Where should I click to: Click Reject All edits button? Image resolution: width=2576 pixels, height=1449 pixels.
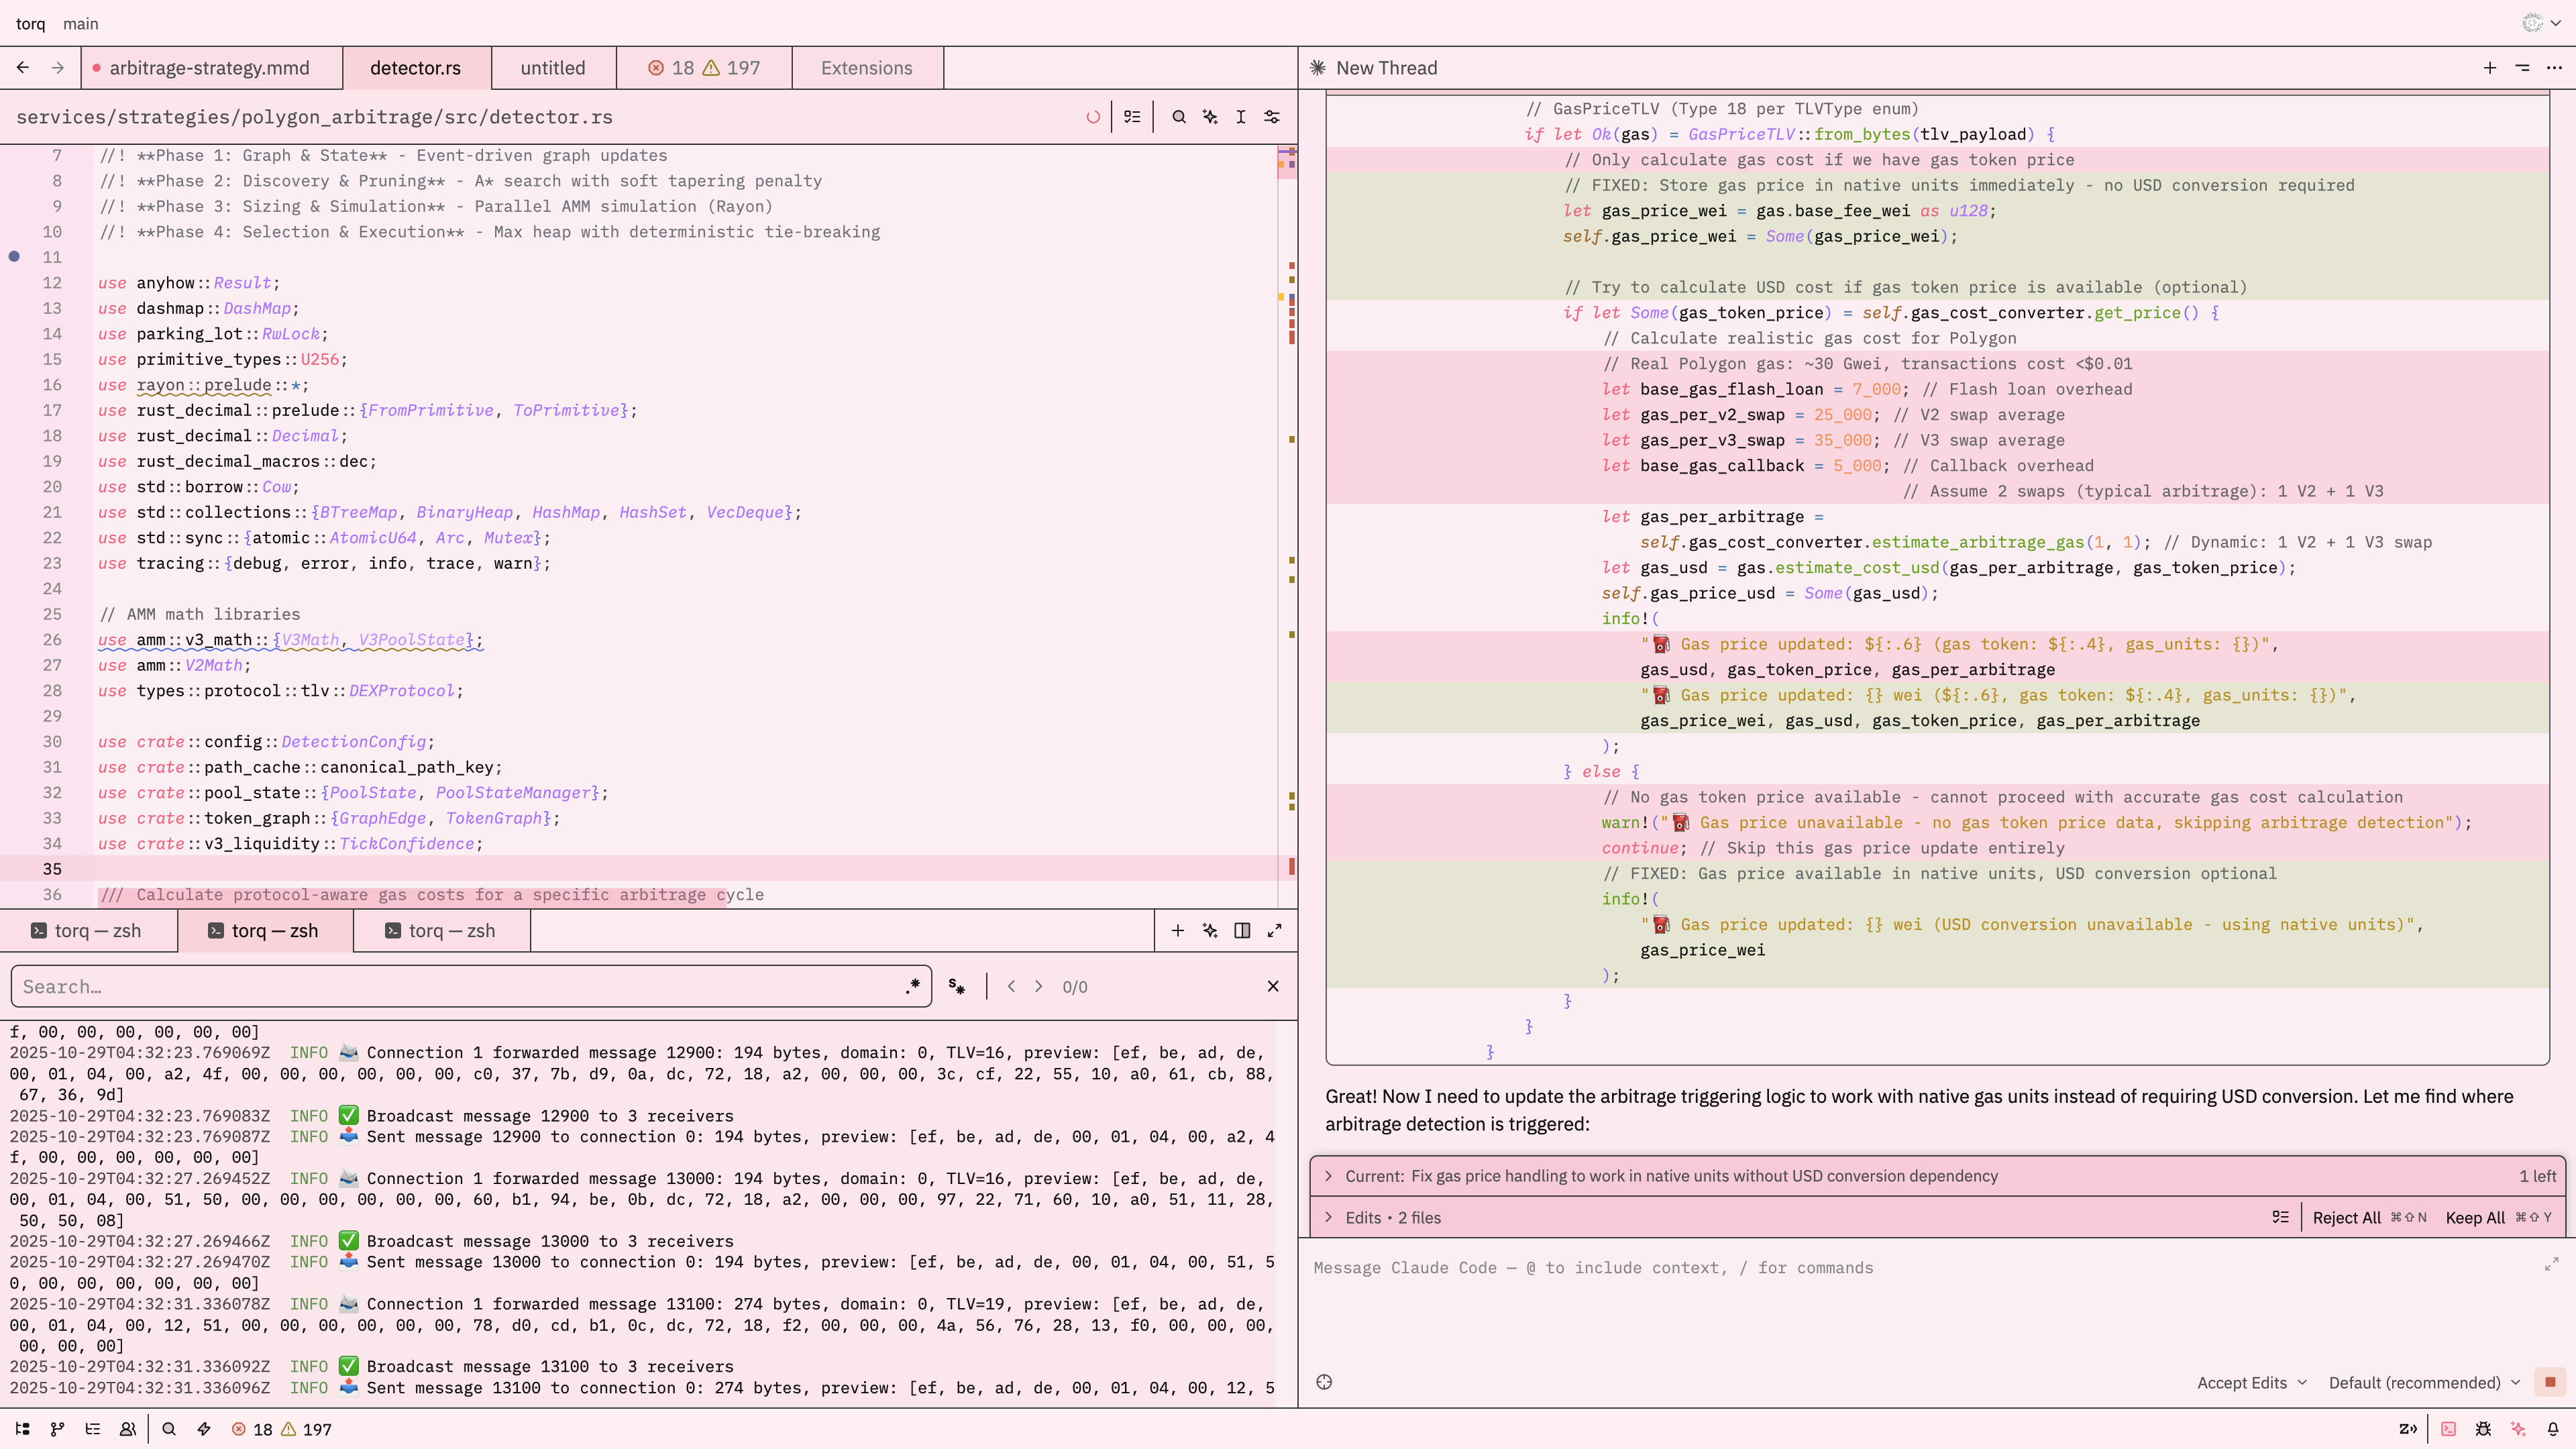(x=2346, y=1217)
